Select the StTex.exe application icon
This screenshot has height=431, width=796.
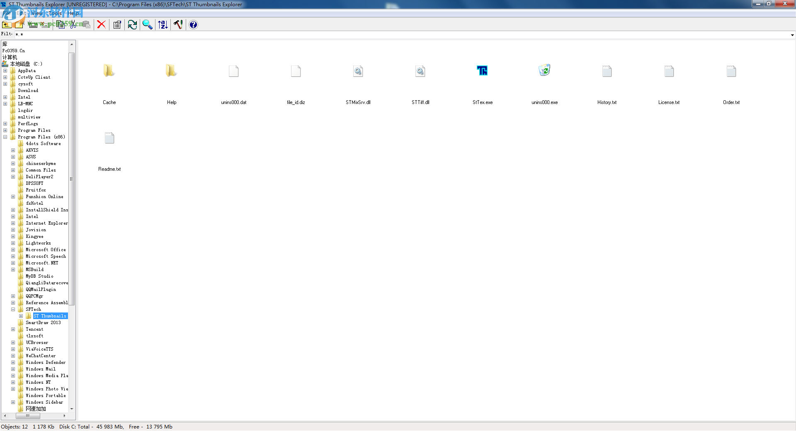pos(483,71)
